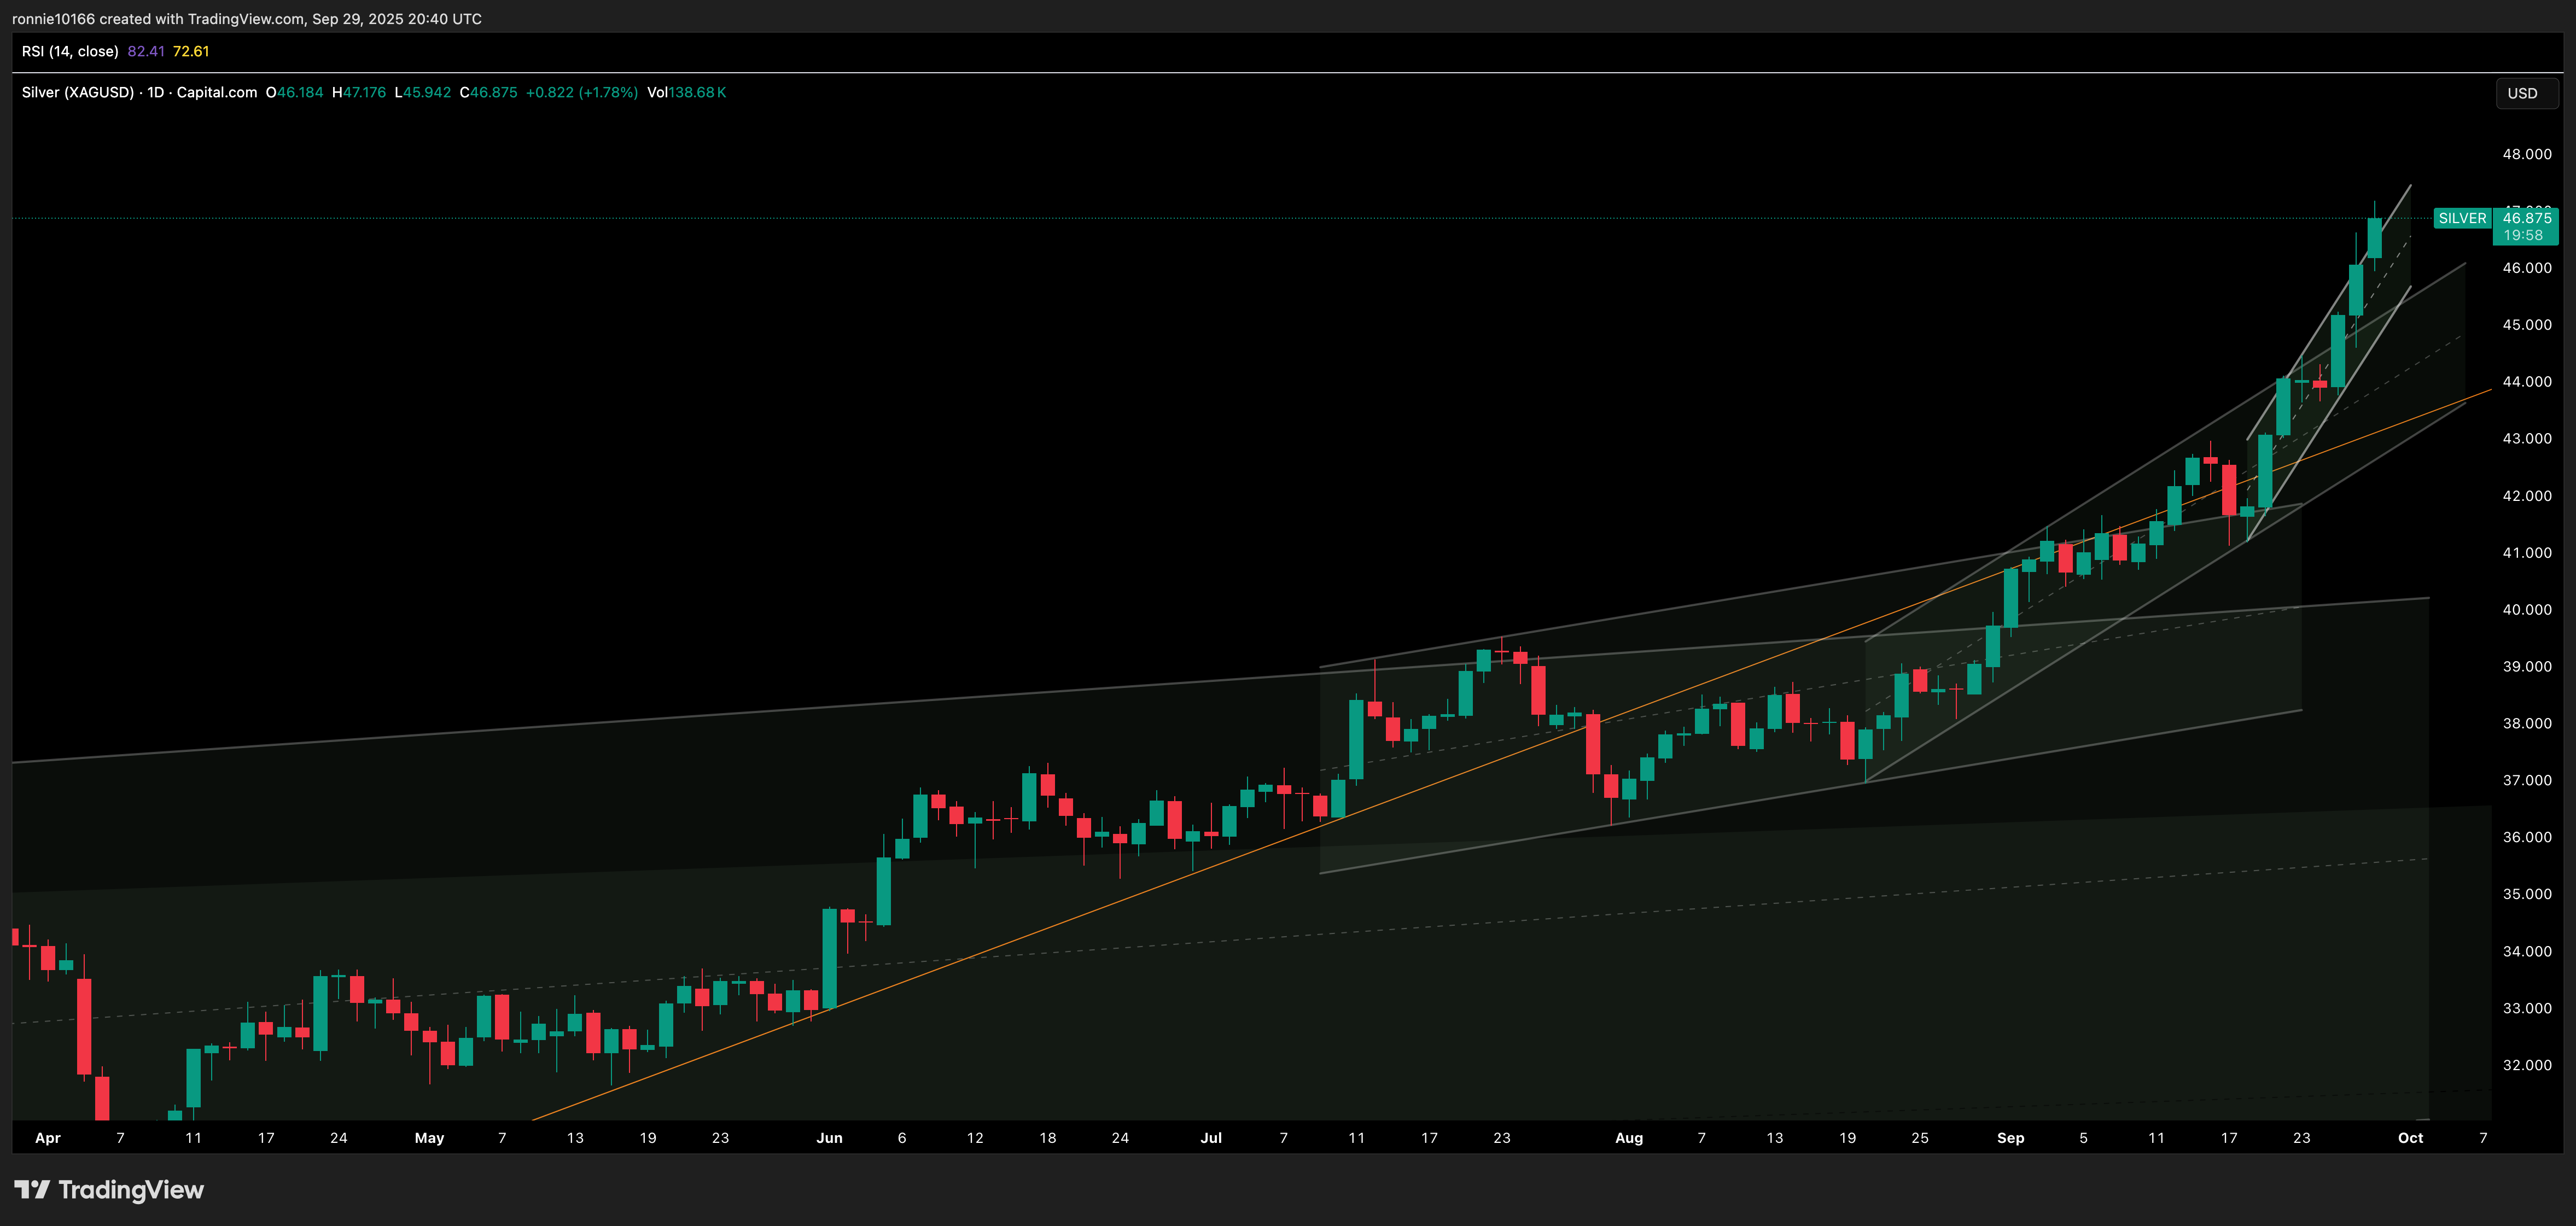Click the yellow RSI value 72.61
Viewport: 2576px width, 1226px height.
tap(191, 51)
